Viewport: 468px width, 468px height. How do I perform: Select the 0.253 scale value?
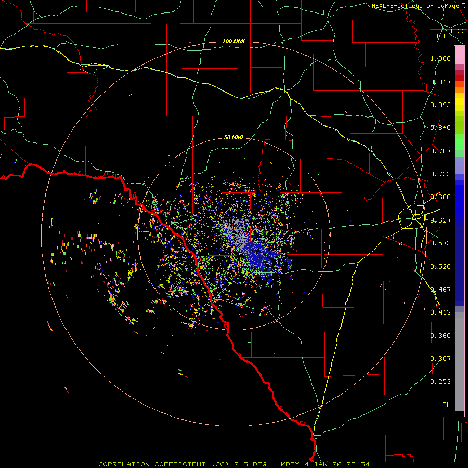[440, 382]
